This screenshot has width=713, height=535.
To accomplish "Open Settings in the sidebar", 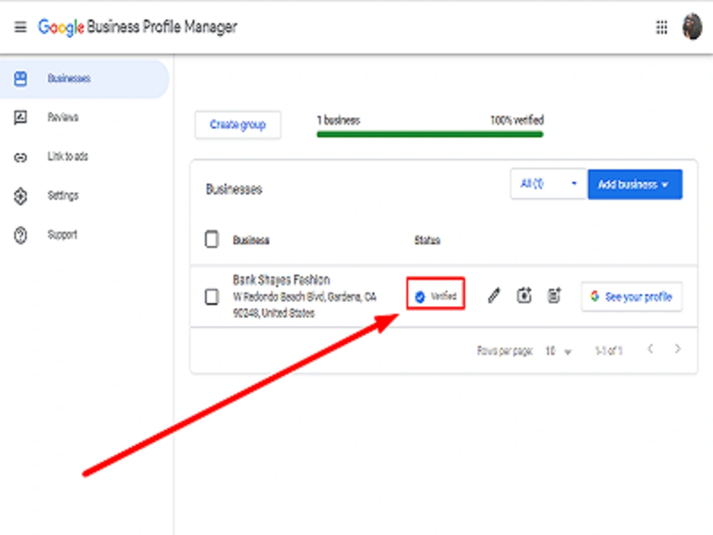I will coord(63,195).
